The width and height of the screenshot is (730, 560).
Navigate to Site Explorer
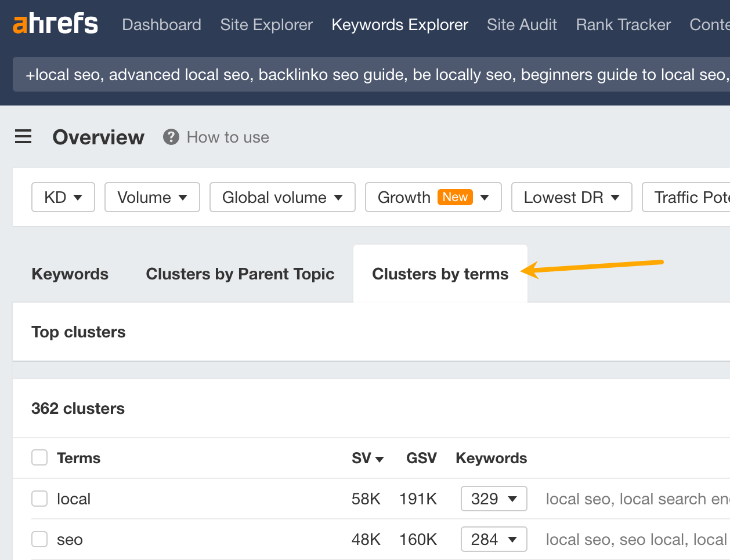(266, 24)
